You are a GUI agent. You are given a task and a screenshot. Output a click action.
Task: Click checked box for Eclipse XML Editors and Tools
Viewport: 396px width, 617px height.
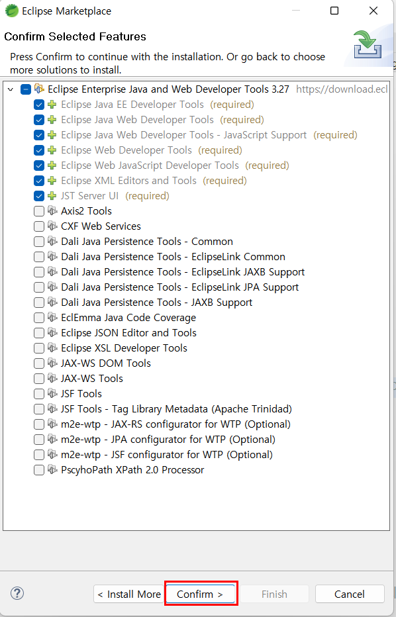coord(39,181)
